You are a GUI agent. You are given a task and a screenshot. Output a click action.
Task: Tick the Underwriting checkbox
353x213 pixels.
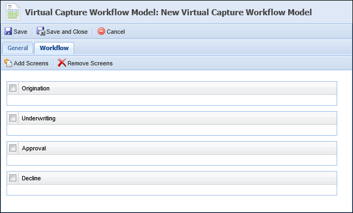tap(13, 118)
